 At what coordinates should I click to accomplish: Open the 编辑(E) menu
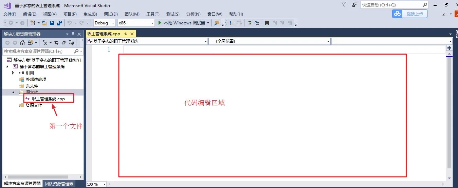tap(30, 14)
